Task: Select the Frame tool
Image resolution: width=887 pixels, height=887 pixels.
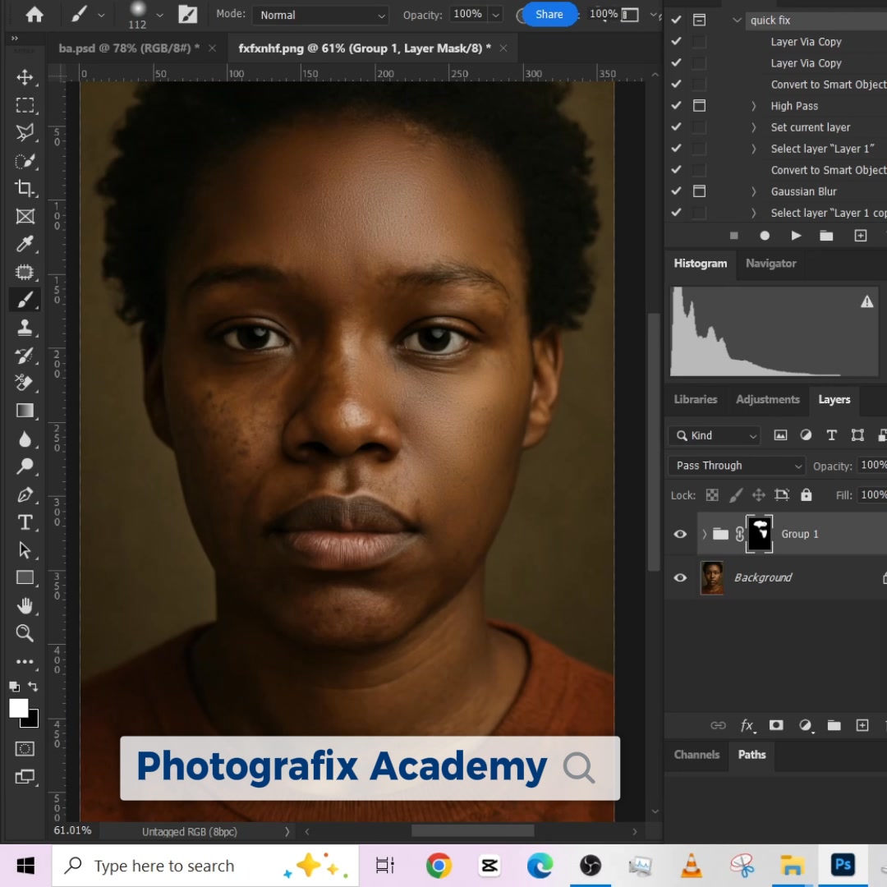Action: pyautogui.click(x=25, y=216)
